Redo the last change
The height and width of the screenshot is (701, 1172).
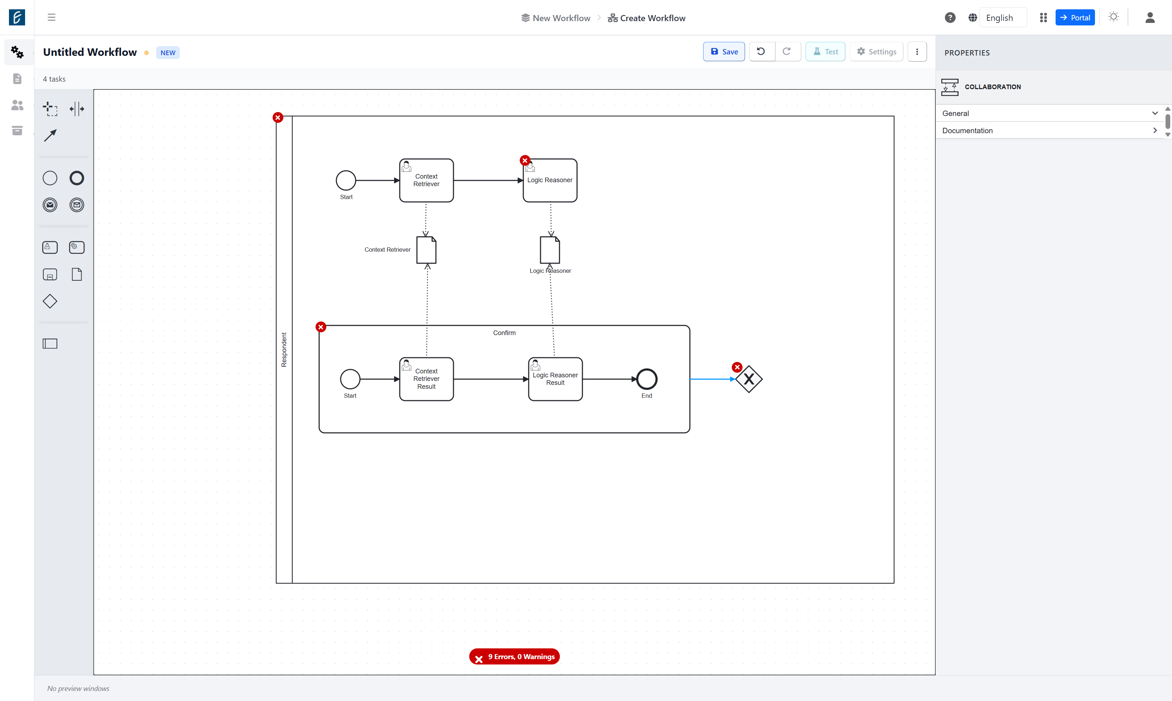coord(787,52)
